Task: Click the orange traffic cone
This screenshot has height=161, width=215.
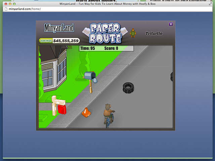Action: (86, 112)
